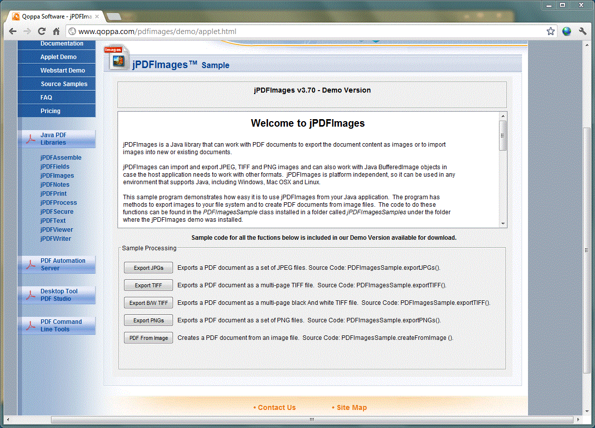Open the jPDFPrint link
The image size is (595, 428).
(x=53, y=193)
